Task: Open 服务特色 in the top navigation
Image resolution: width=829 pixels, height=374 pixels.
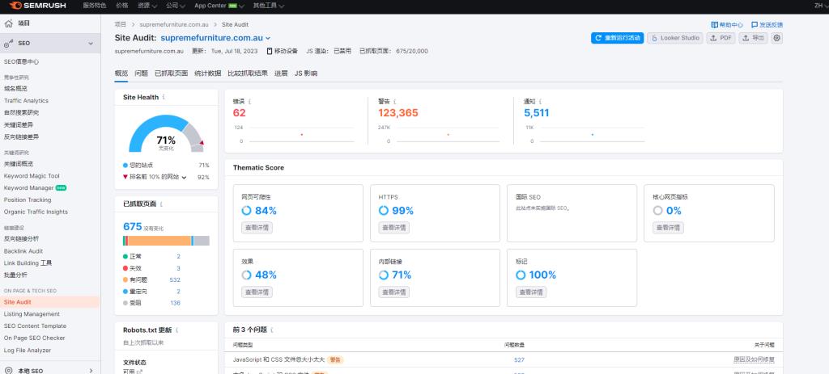Action: pyautogui.click(x=95, y=6)
